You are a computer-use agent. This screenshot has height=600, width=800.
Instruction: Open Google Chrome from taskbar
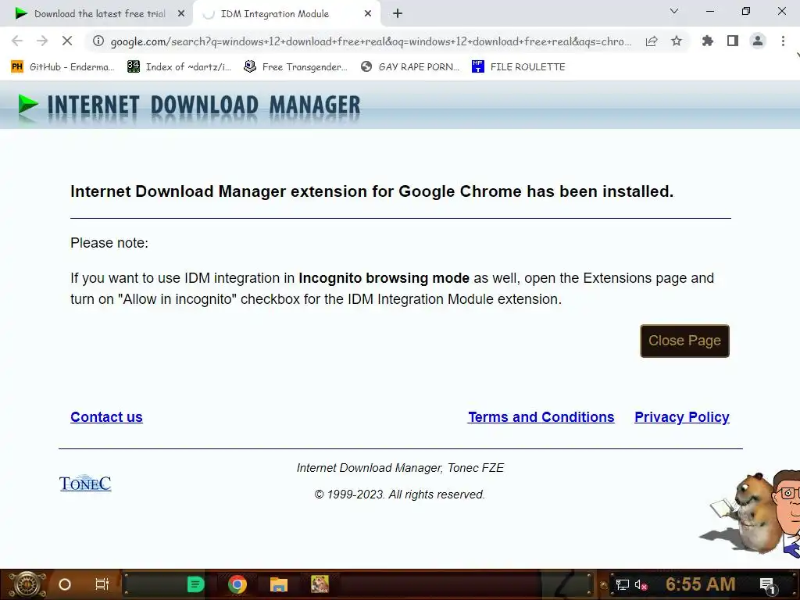point(237,584)
